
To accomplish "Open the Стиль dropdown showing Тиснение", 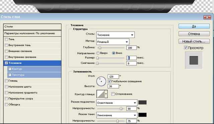I will pyautogui.click(x=115, y=35).
